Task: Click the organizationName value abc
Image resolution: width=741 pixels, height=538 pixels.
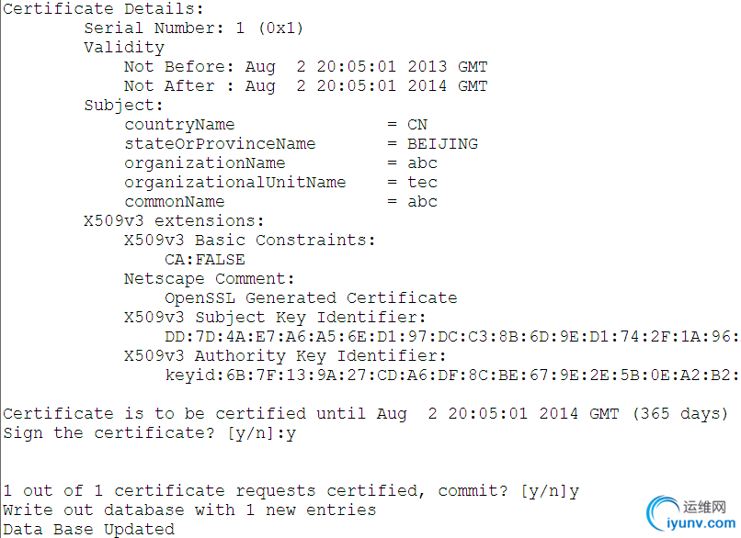Action: click(423, 163)
